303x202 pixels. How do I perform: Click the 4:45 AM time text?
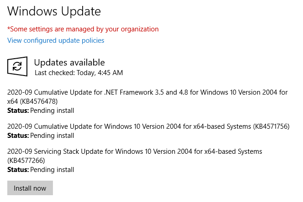coord(110,73)
